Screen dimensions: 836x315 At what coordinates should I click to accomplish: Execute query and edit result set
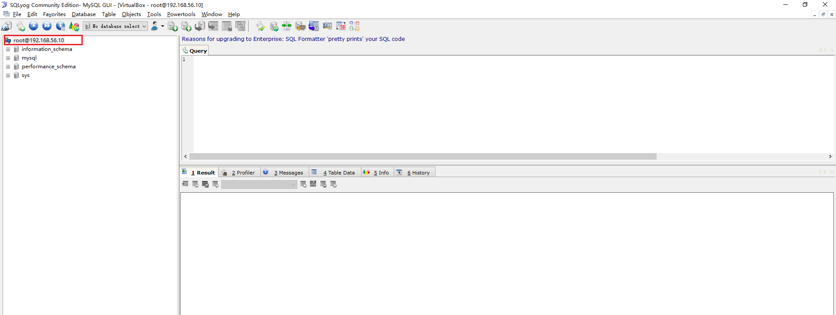(x=61, y=26)
